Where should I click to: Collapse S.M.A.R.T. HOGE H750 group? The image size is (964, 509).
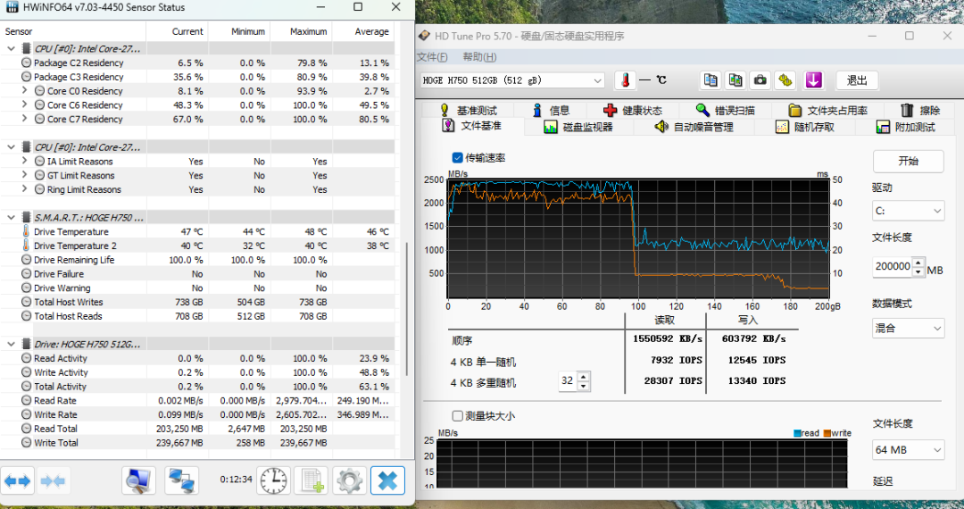11,218
